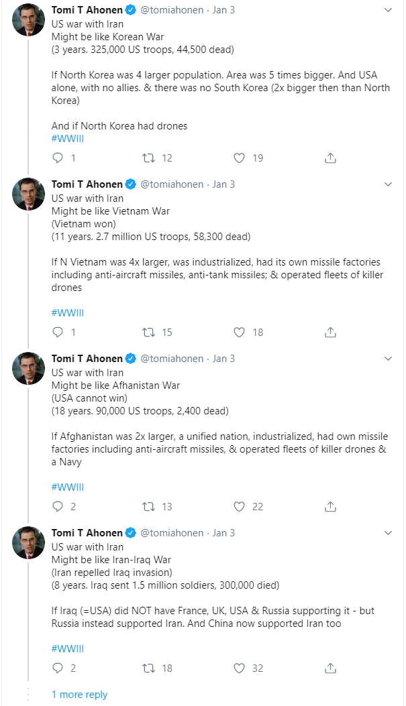The height and width of the screenshot is (706, 406).
Task: Open the Iran-Iraq War tweet's options chevron
Action: (x=388, y=532)
